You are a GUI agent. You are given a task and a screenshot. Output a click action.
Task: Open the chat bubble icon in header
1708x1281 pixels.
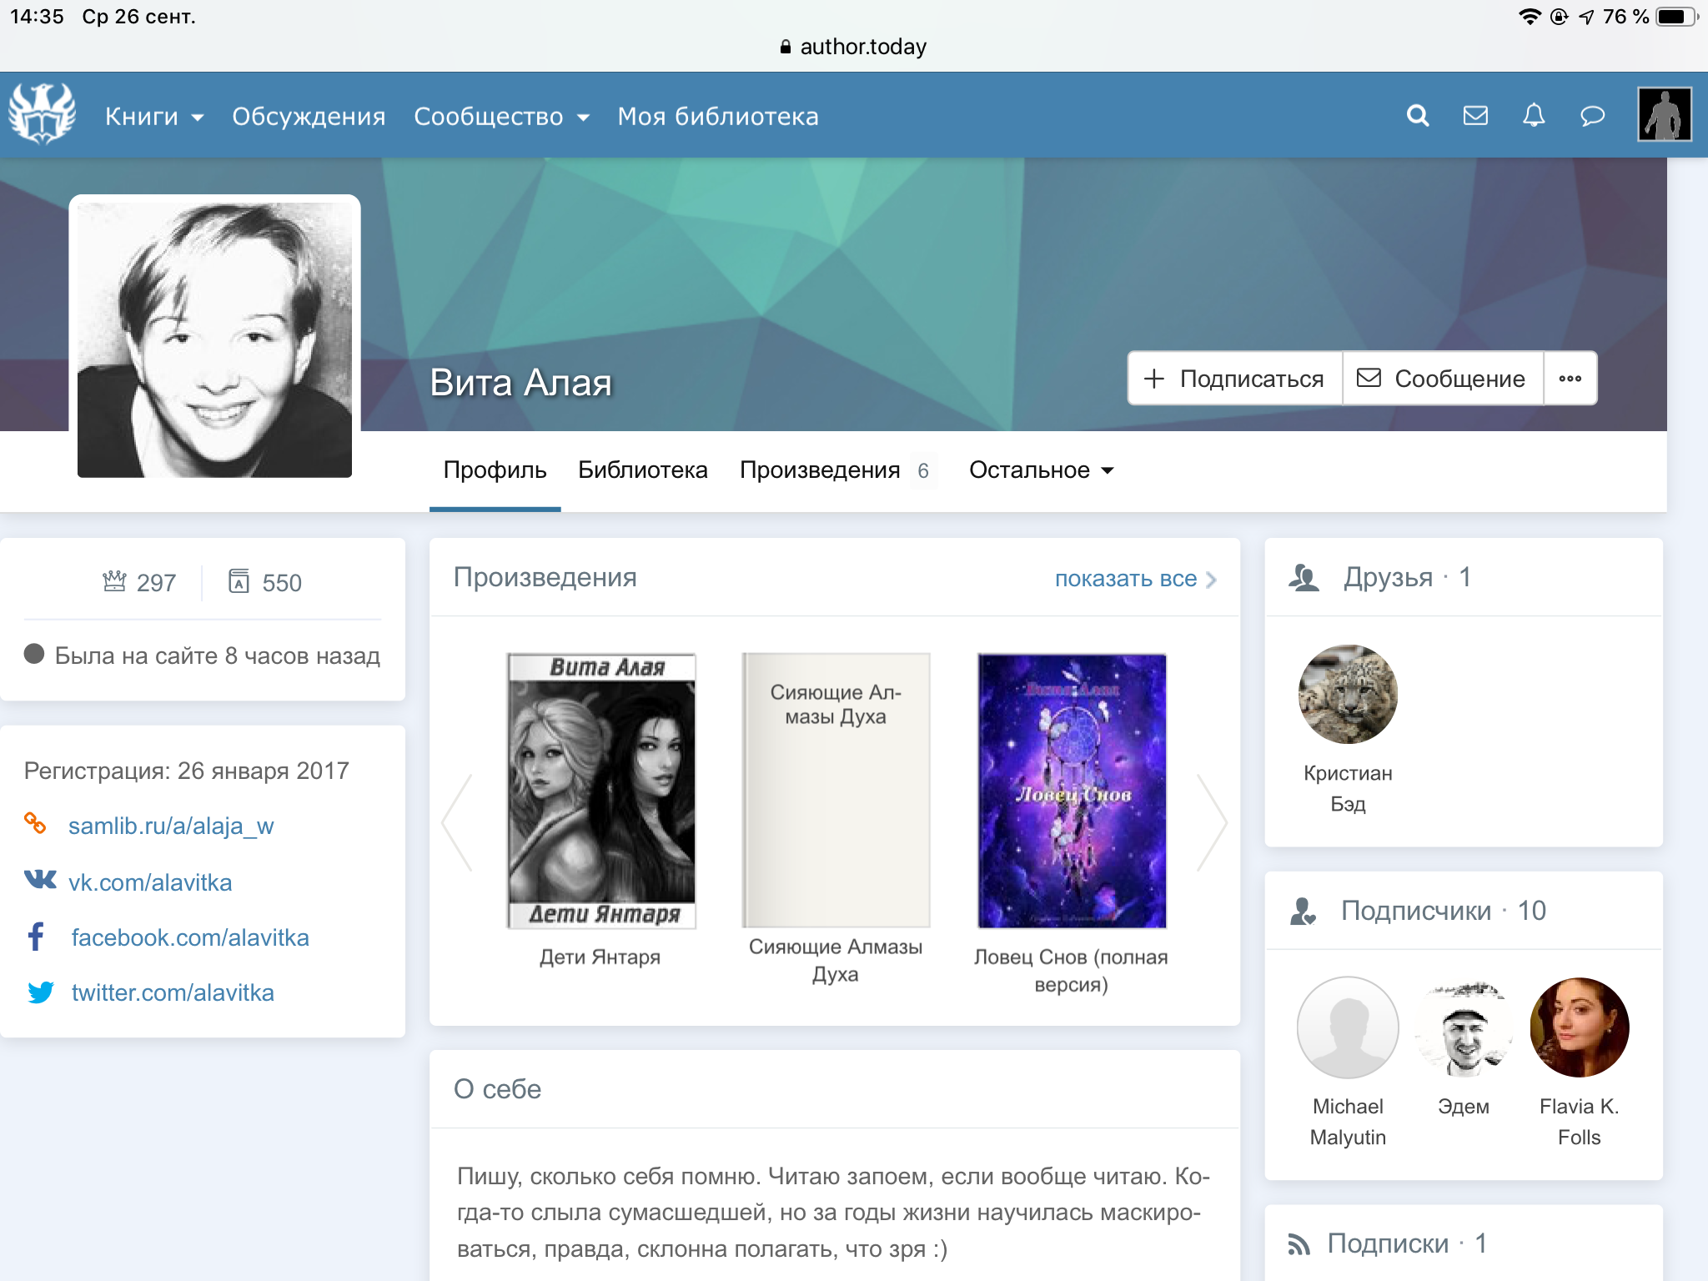click(x=1592, y=116)
